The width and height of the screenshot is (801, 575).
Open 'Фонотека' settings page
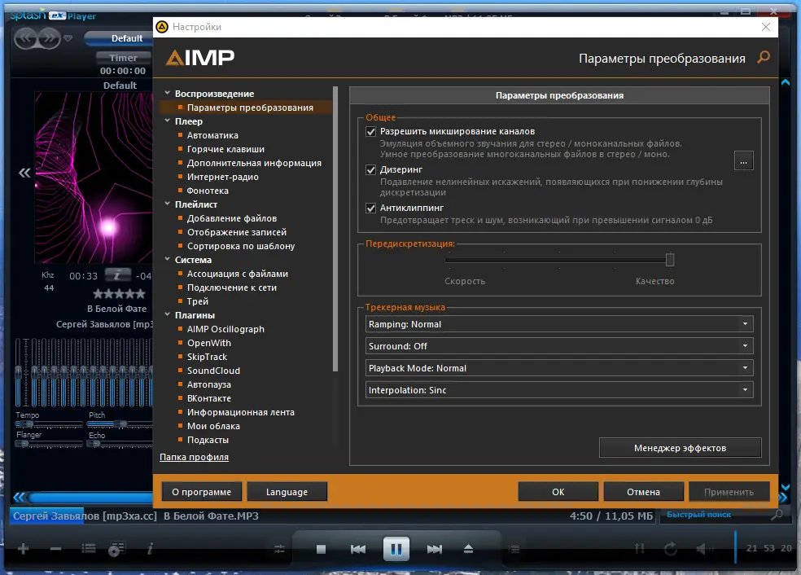(208, 190)
